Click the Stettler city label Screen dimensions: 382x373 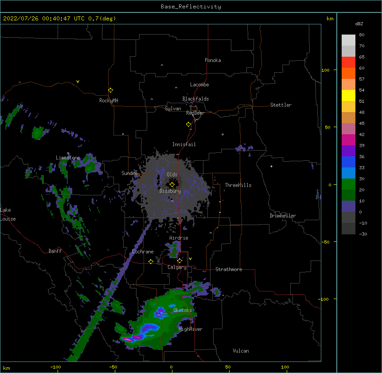coord(281,105)
